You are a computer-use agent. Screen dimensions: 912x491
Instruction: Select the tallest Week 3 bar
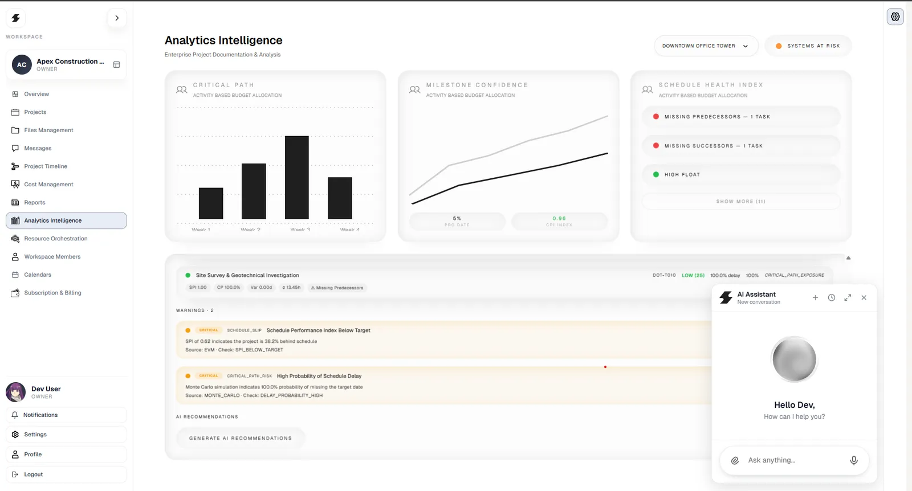coord(297,177)
